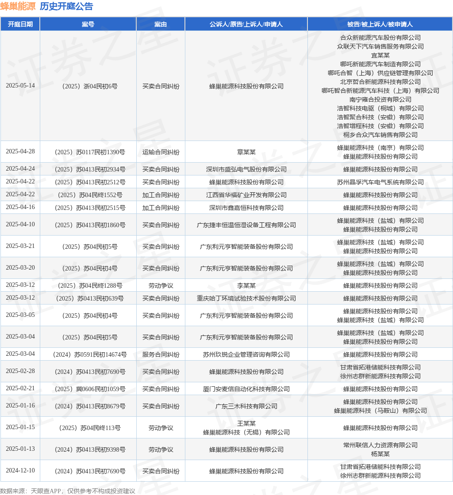Select the 被告/被上诉人/被申请人 column header
Image resolution: width=453 pixels, height=495 pixels.
pos(380,24)
